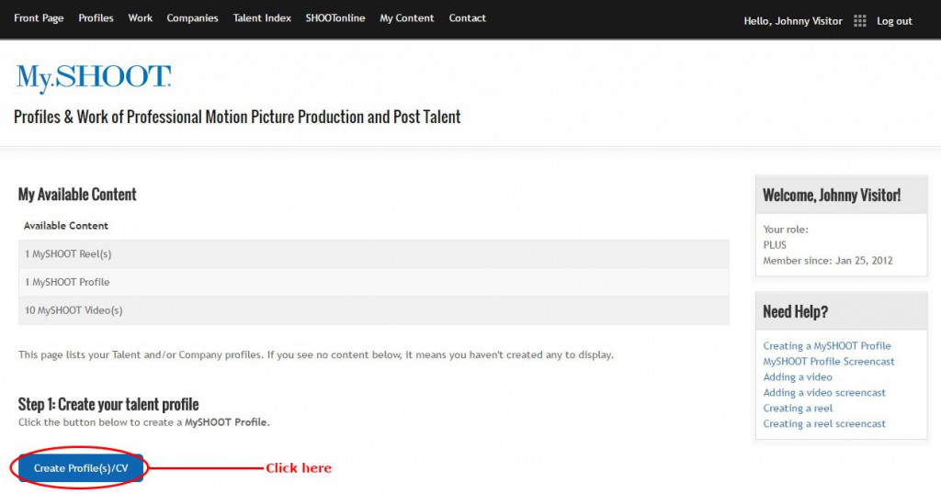Image resolution: width=941 pixels, height=494 pixels.
Task: Click Hello, Johnny Visitor user greeting
Action: (x=793, y=21)
